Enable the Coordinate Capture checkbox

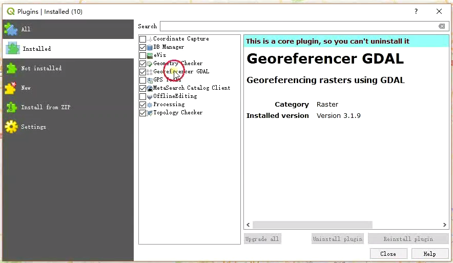point(143,39)
